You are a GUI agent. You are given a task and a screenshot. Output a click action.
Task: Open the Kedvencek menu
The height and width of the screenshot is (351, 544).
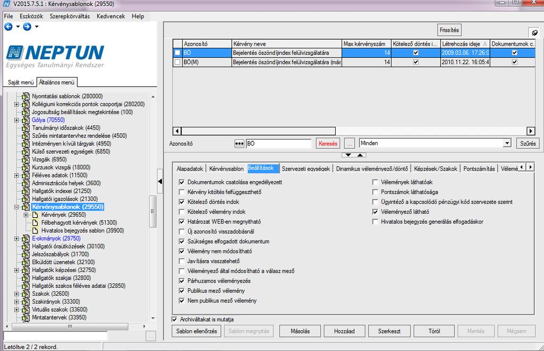pos(110,16)
